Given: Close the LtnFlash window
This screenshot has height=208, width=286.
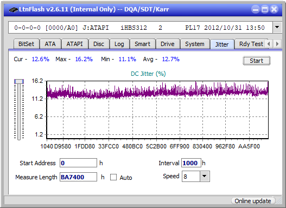Looking at the screenshot, I should 274,9.
